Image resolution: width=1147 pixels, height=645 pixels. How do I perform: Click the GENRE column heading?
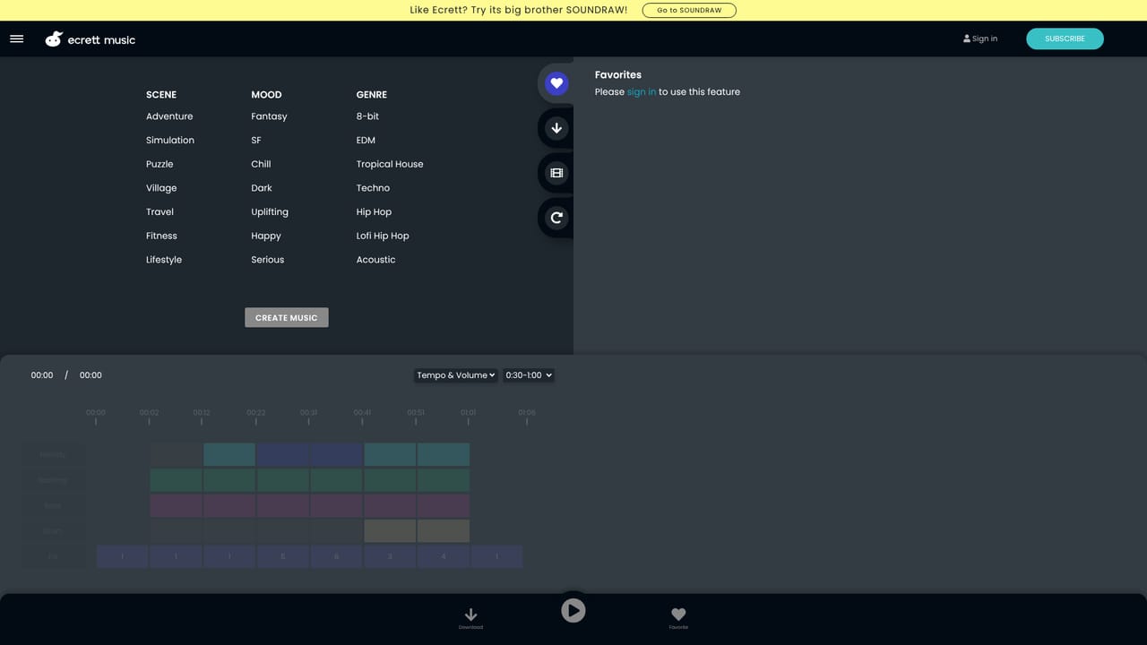[372, 95]
